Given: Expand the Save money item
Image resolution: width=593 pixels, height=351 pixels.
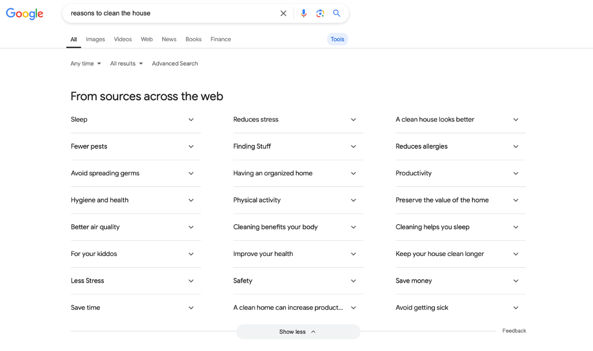Looking at the screenshot, I should click(x=461, y=280).
